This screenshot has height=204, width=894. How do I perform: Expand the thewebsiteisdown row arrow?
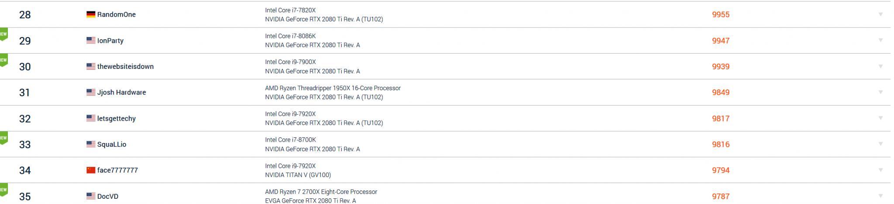tap(880, 66)
